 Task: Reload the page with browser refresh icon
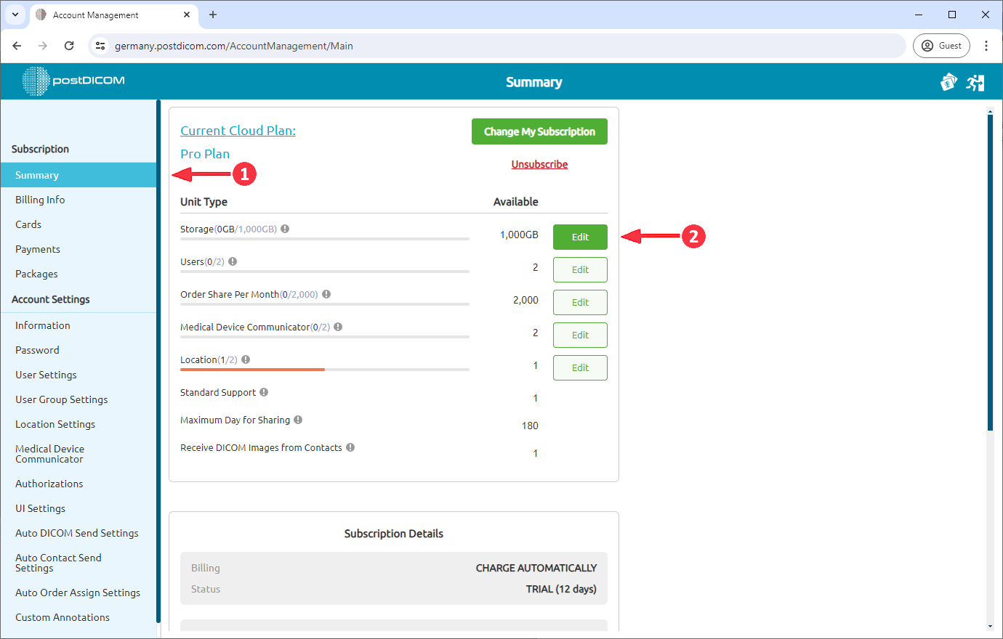click(69, 46)
